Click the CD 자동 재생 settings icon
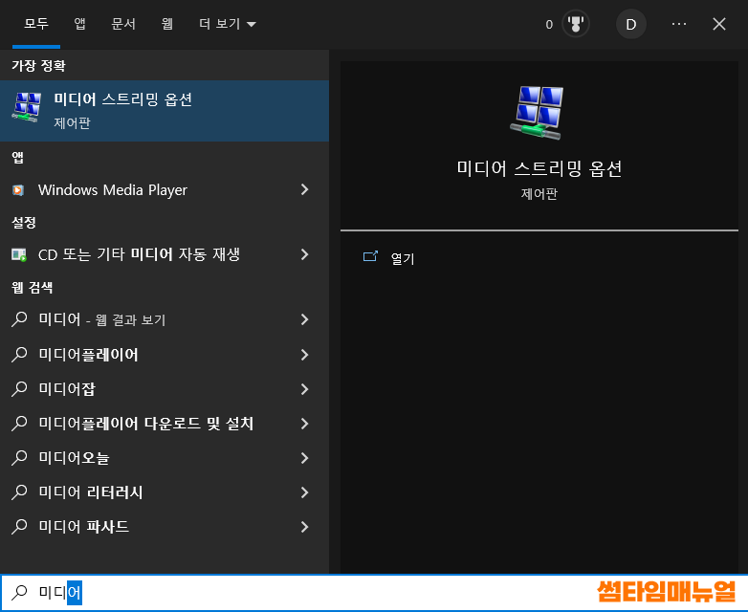The image size is (748, 612). coord(19,254)
